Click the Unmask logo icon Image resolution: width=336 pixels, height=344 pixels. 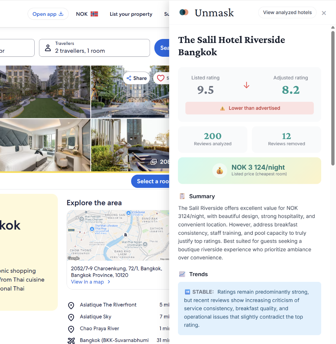click(184, 12)
